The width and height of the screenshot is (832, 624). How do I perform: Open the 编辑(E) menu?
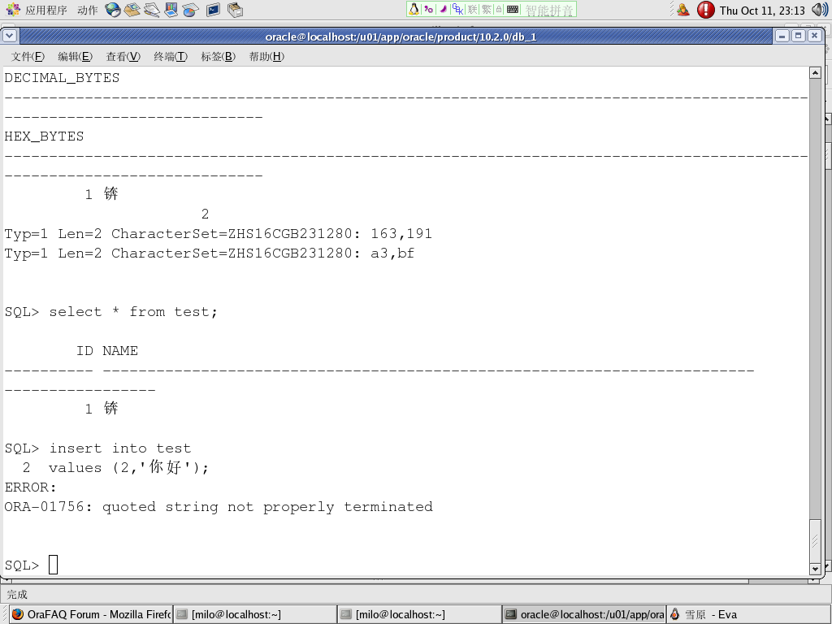pos(74,56)
